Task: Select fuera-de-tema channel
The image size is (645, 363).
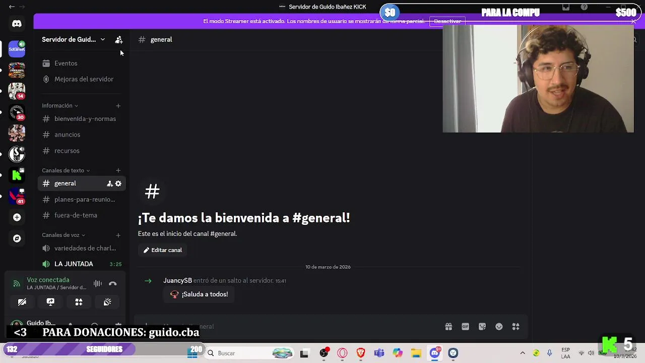Action: (81, 215)
